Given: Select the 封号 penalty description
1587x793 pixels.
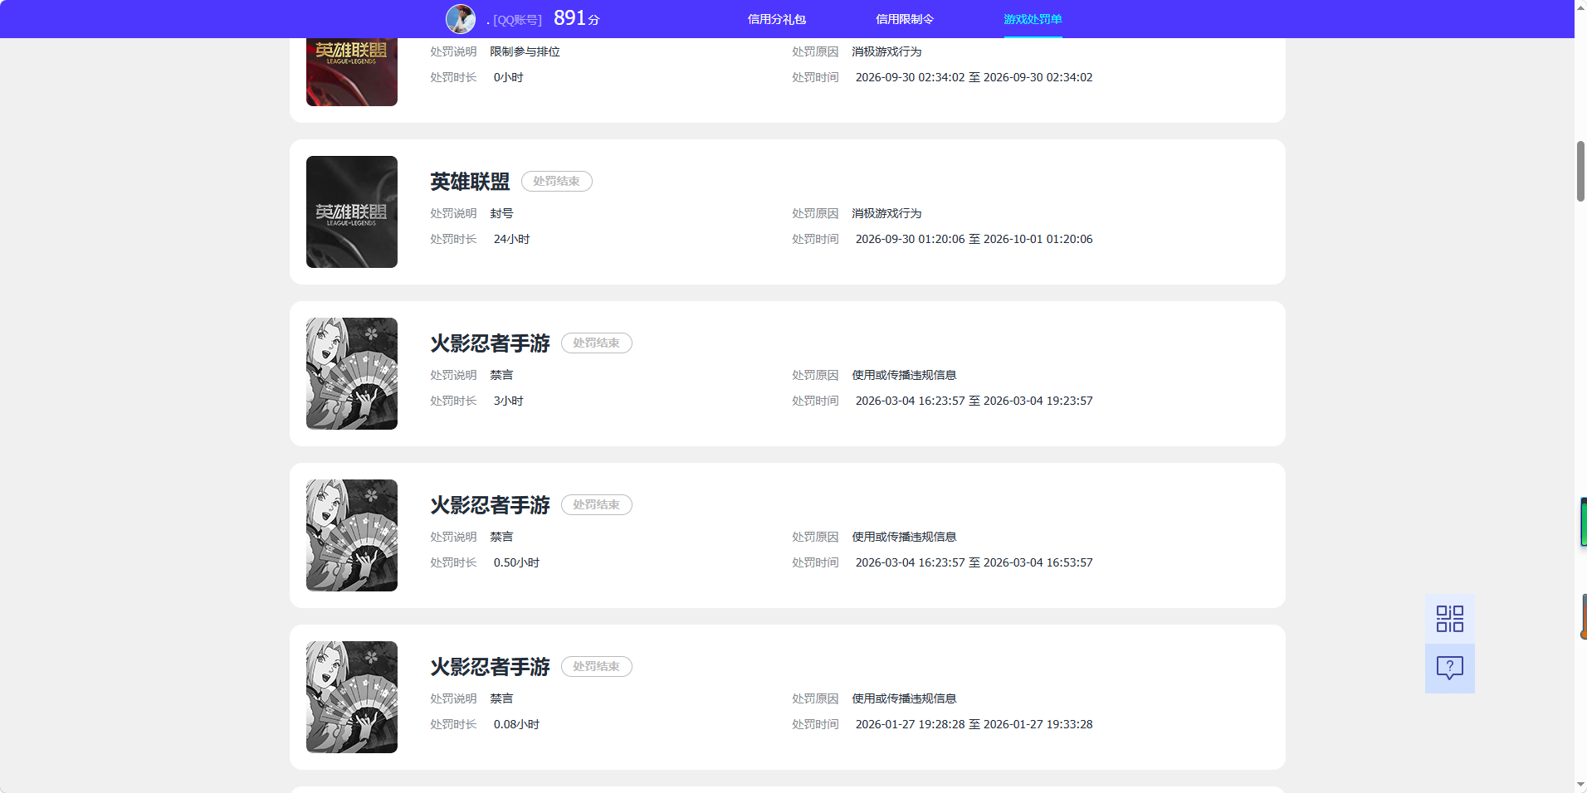Looking at the screenshot, I should click(x=501, y=213).
